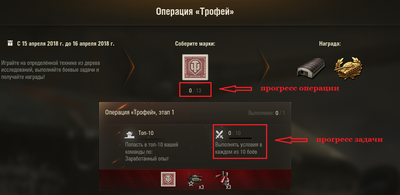Click the calendar icon beside the dates
The image size is (400, 195).
pos(10,43)
